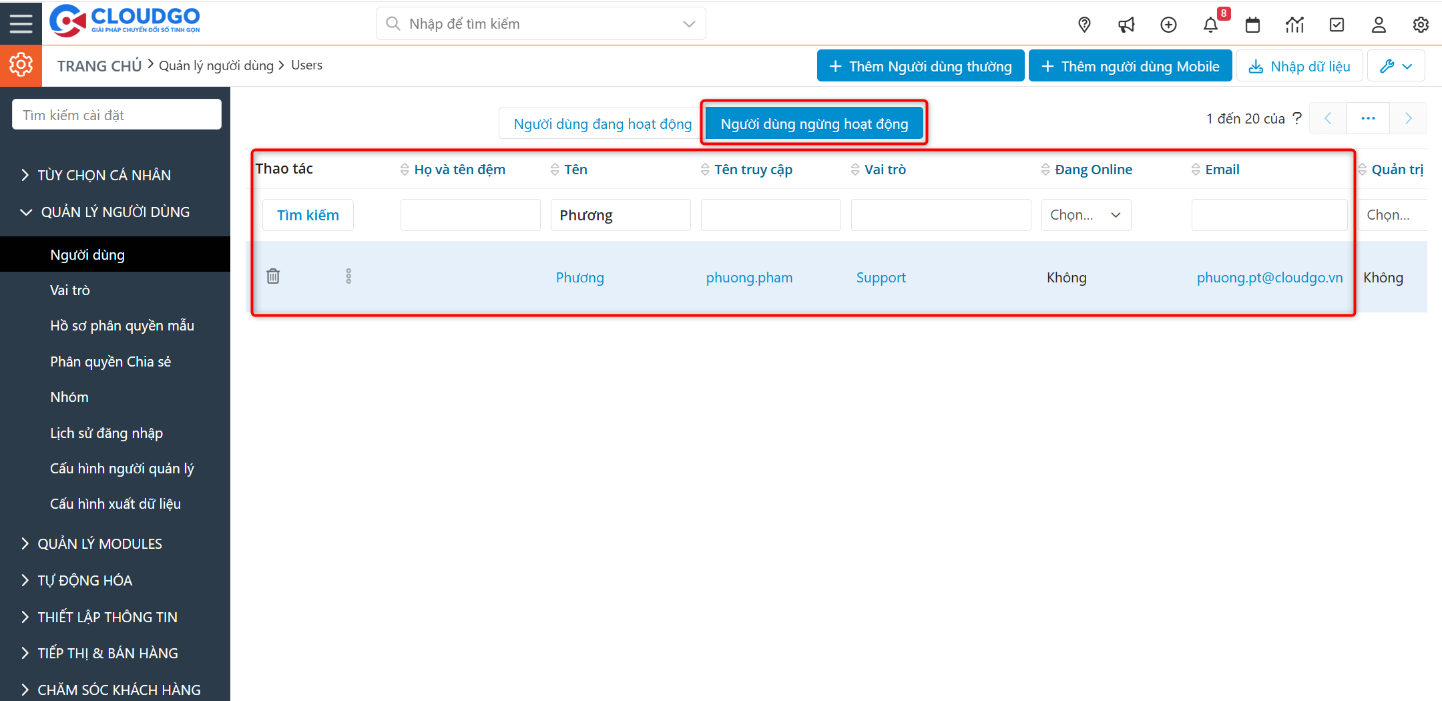Click the megaphone announcements icon
The image size is (1442, 701).
point(1126,24)
